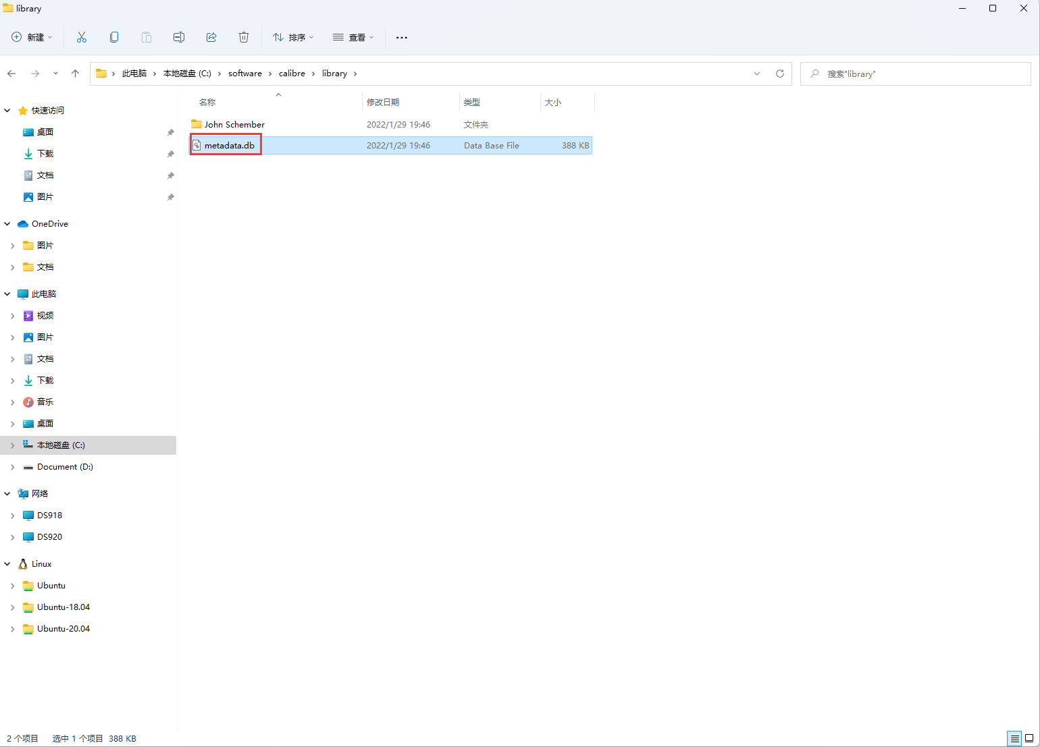Click the Share icon in toolbar
Screen dimensions: 1040x747
pyautogui.click(x=211, y=37)
